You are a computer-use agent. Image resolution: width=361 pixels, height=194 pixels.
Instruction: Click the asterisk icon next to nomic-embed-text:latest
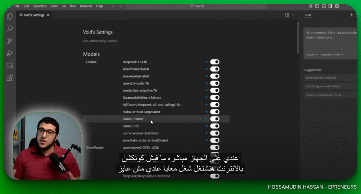click(206, 133)
